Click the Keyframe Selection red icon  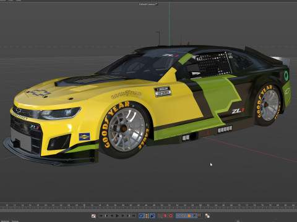point(171,216)
